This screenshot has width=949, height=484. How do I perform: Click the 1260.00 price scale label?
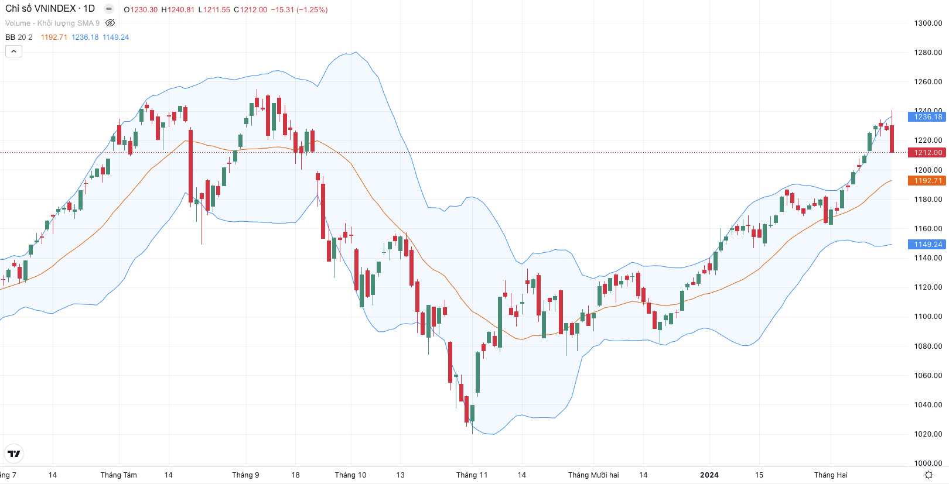(928, 82)
